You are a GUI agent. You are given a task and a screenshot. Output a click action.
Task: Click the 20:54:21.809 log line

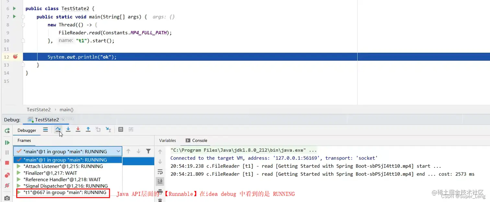click(x=322, y=174)
